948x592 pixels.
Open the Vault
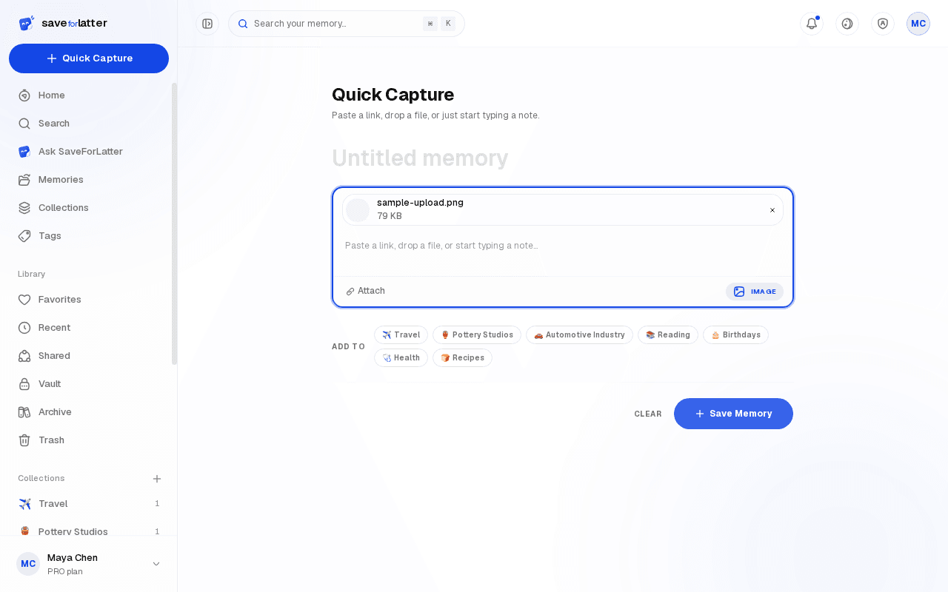[89, 384]
